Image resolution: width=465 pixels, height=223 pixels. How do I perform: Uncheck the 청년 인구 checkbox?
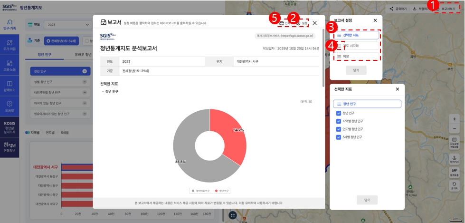click(338, 113)
